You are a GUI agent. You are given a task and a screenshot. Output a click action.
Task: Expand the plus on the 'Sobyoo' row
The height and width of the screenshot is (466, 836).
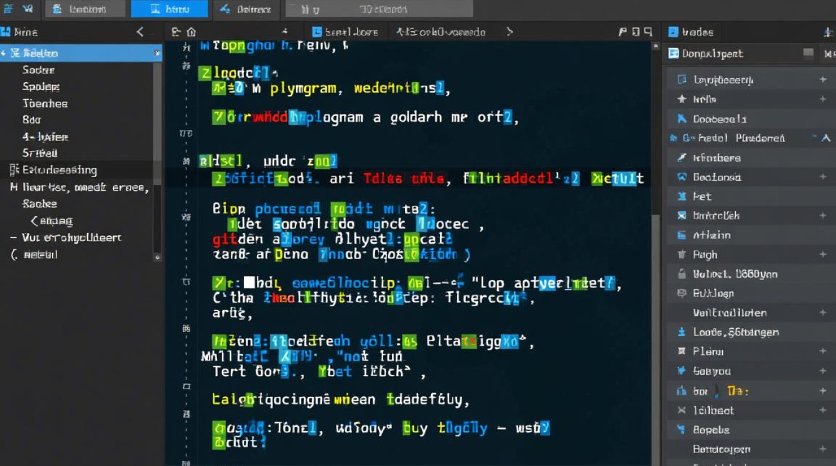[x=823, y=371]
